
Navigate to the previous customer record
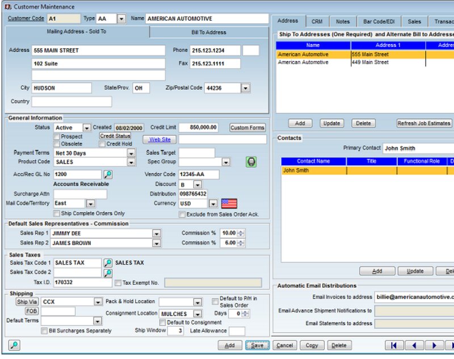coord(414,345)
